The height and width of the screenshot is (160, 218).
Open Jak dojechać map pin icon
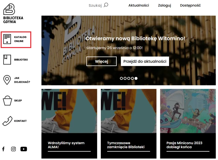coord(7,80)
